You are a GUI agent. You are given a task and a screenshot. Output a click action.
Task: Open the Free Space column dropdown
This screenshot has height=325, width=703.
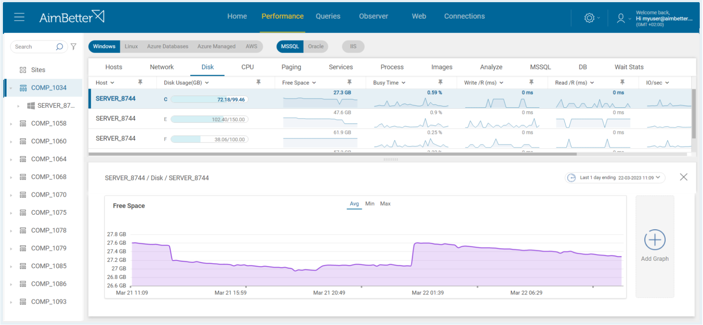click(x=314, y=83)
